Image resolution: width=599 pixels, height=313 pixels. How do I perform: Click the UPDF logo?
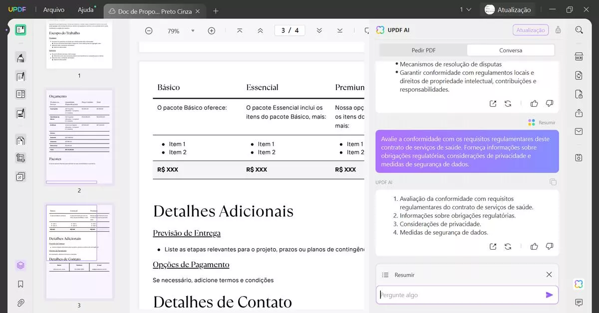(16, 10)
